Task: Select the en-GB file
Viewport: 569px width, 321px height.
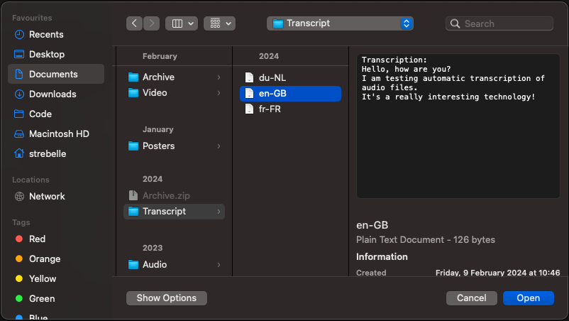Action: [290, 93]
